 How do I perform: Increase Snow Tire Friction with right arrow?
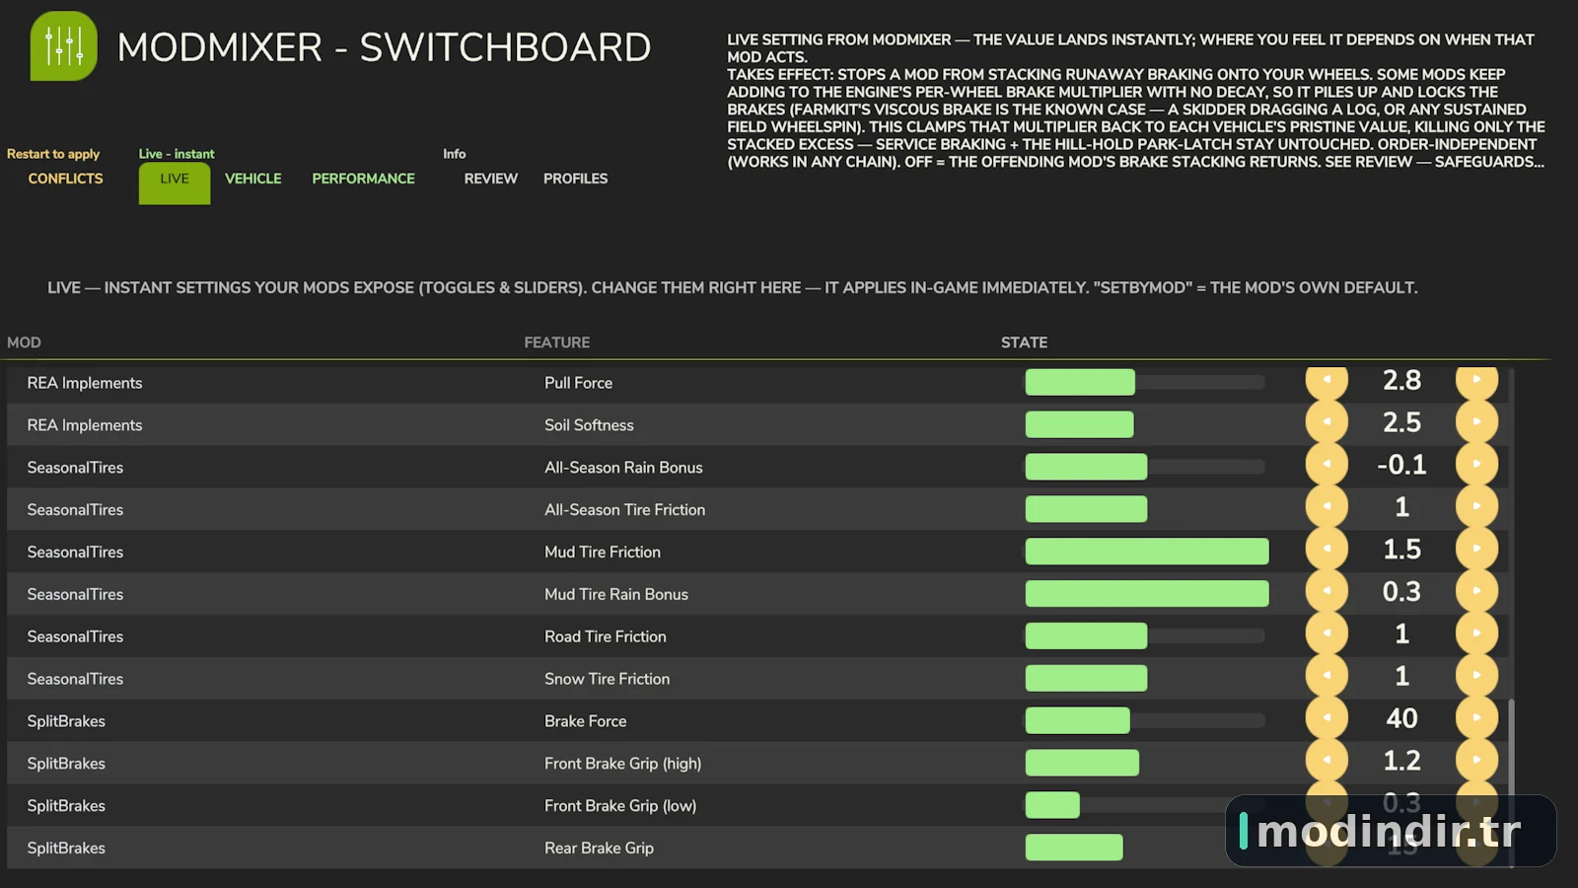pyautogui.click(x=1476, y=677)
